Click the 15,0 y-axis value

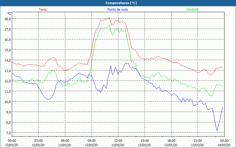(x=8, y=50)
